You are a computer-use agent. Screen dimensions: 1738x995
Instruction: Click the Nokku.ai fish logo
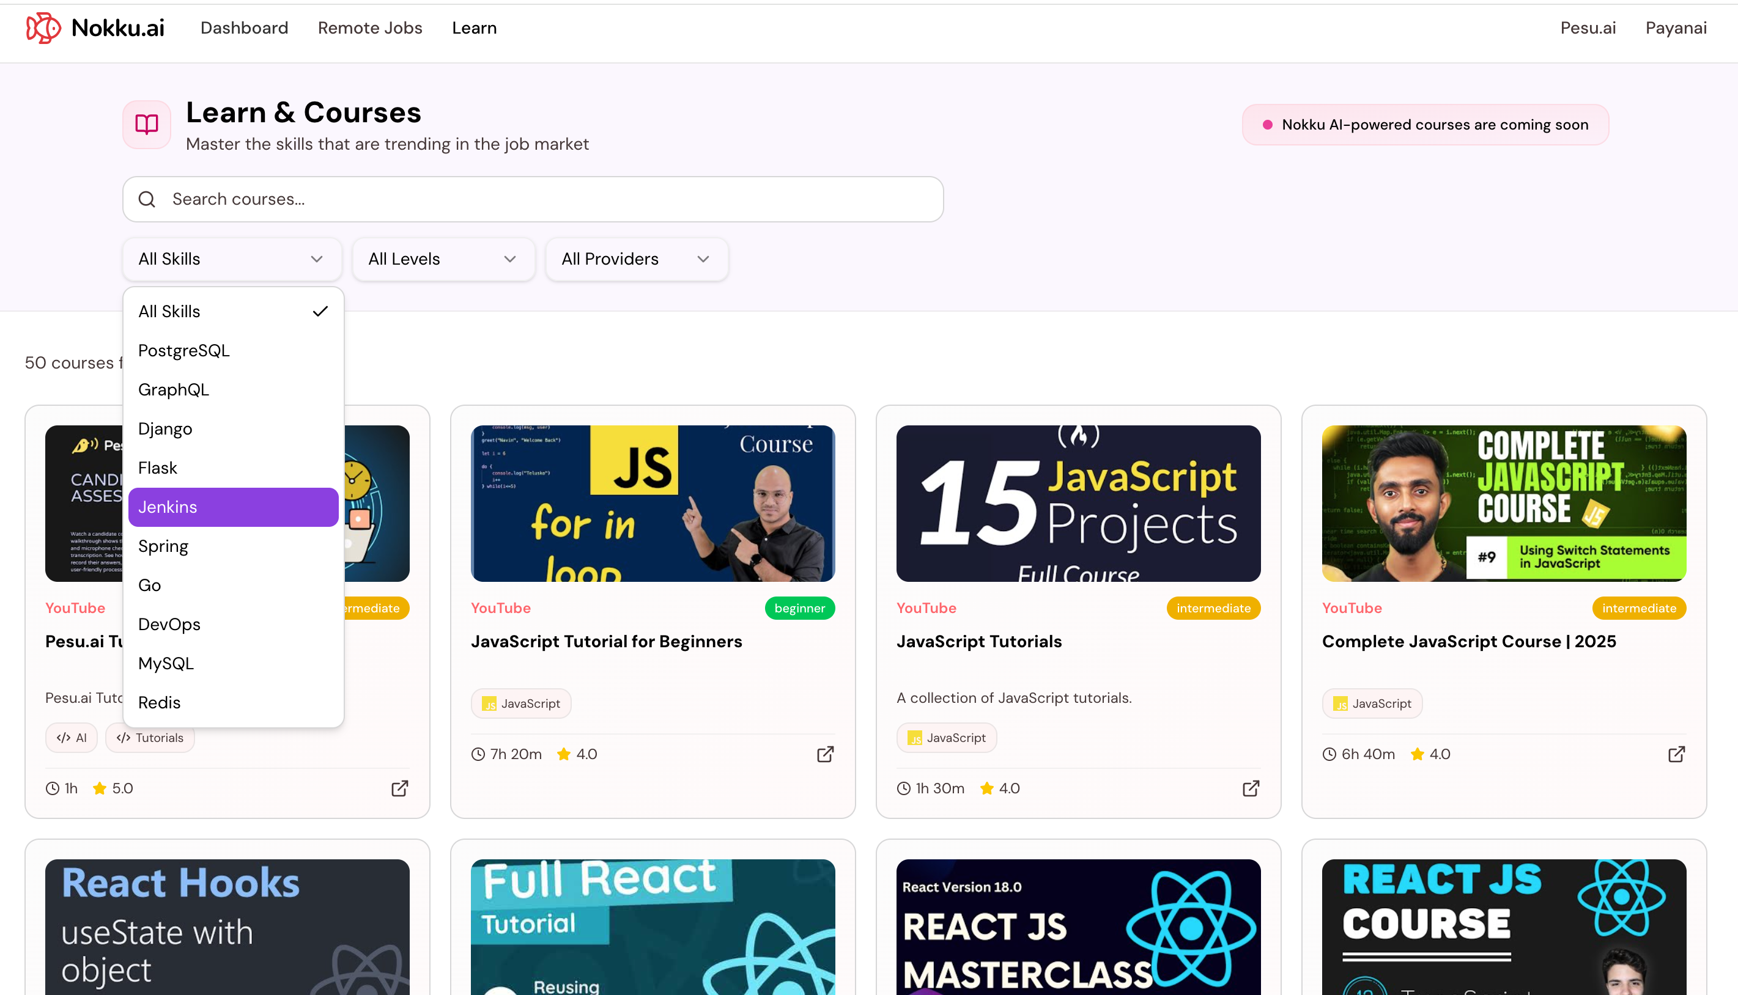(x=43, y=28)
